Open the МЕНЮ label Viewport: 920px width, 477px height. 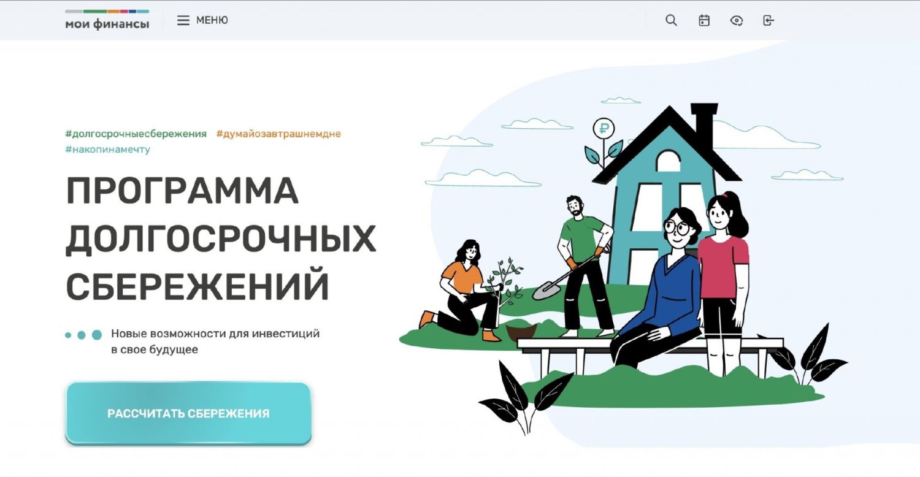[212, 20]
